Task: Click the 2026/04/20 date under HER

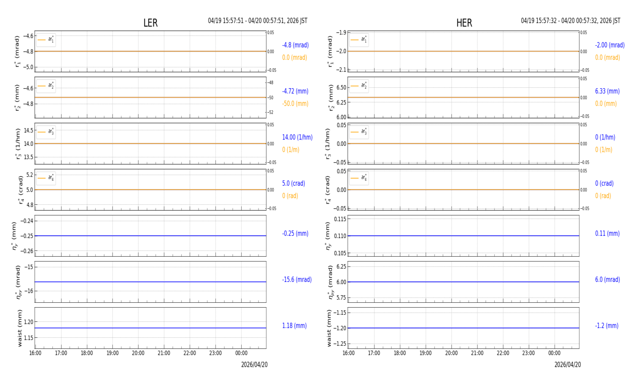Action: point(567,365)
